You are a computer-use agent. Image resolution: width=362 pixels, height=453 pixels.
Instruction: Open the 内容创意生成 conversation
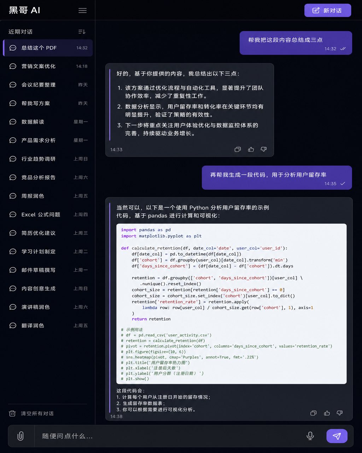[x=48, y=288]
